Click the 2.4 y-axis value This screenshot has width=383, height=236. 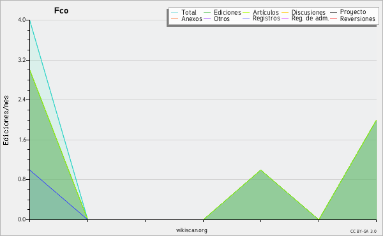click(x=22, y=100)
